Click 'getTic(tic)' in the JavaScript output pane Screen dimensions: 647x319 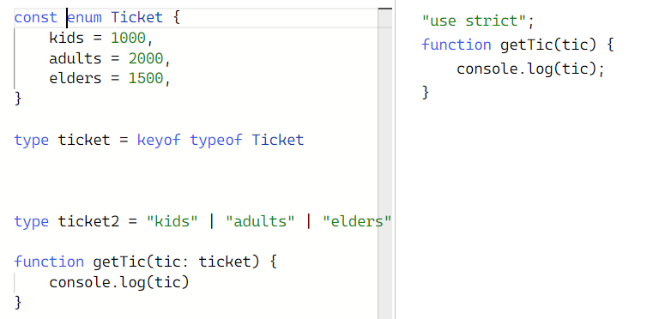pos(548,45)
